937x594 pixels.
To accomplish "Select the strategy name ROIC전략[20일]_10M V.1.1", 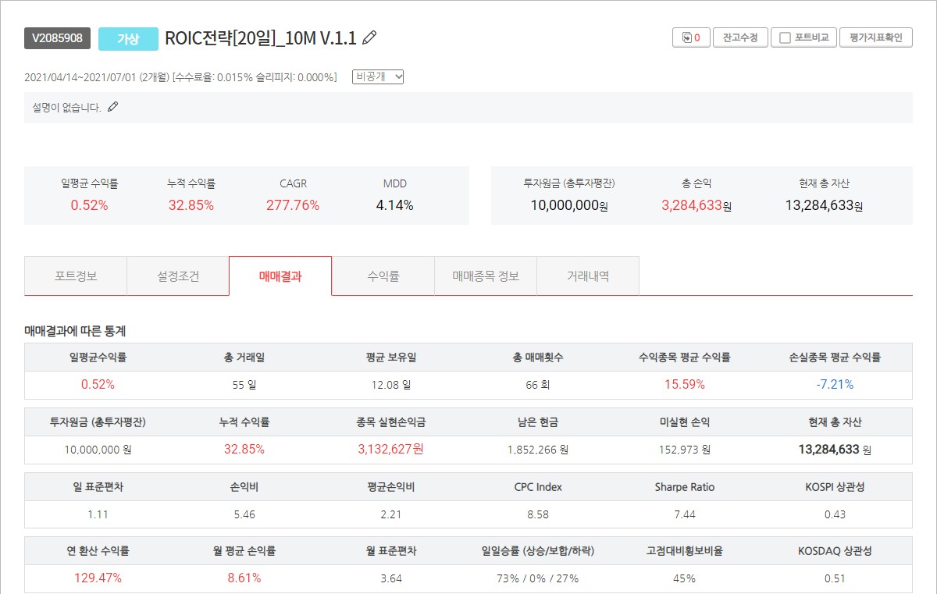I will coord(261,38).
